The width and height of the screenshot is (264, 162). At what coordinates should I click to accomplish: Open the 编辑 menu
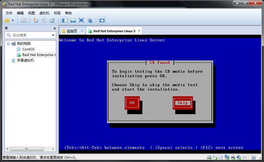click(x=20, y=13)
